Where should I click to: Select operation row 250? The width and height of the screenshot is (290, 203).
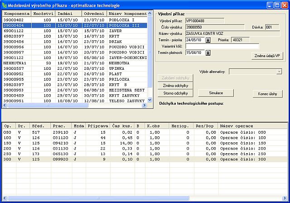[x=145, y=154]
